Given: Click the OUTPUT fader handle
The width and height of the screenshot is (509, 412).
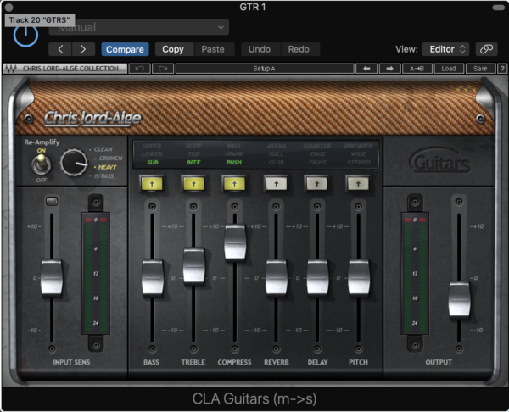Looking at the screenshot, I should pos(459,299).
